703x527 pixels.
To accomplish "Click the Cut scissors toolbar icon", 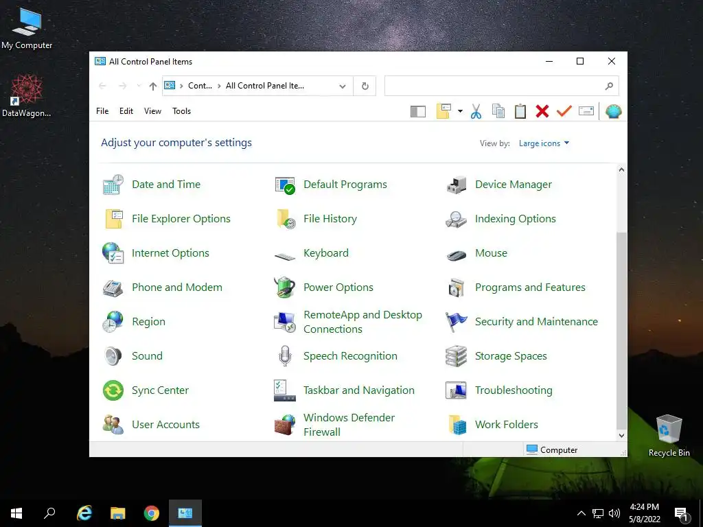I will (x=476, y=111).
